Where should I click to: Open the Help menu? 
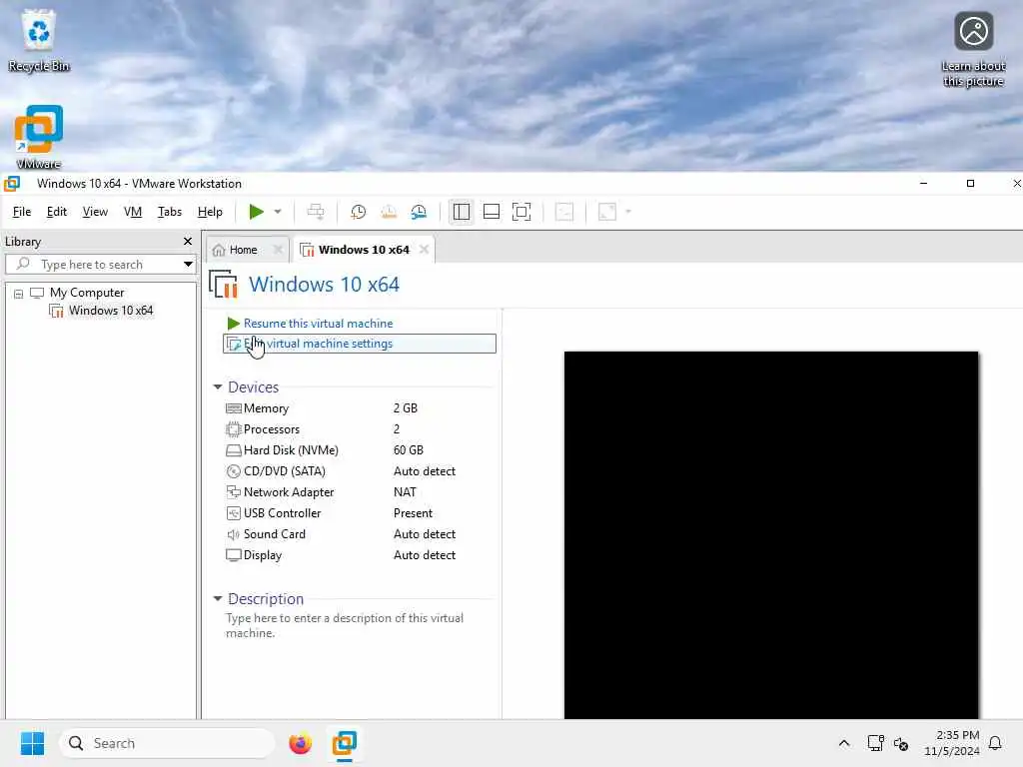210,212
